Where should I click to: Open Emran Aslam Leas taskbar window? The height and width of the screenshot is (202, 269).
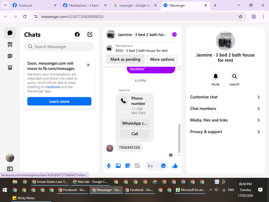coord(49,182)
